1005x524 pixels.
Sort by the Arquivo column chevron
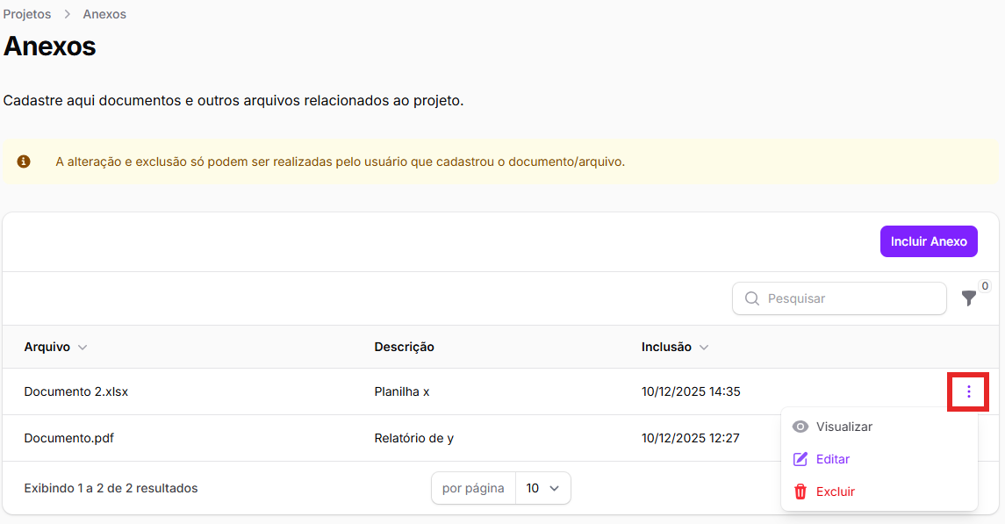(x=83, y=348)
